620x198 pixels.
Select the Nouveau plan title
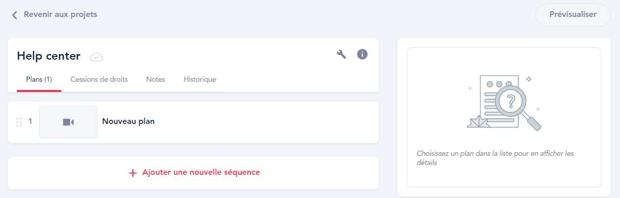pyautogui.click(x=128, y=122)
